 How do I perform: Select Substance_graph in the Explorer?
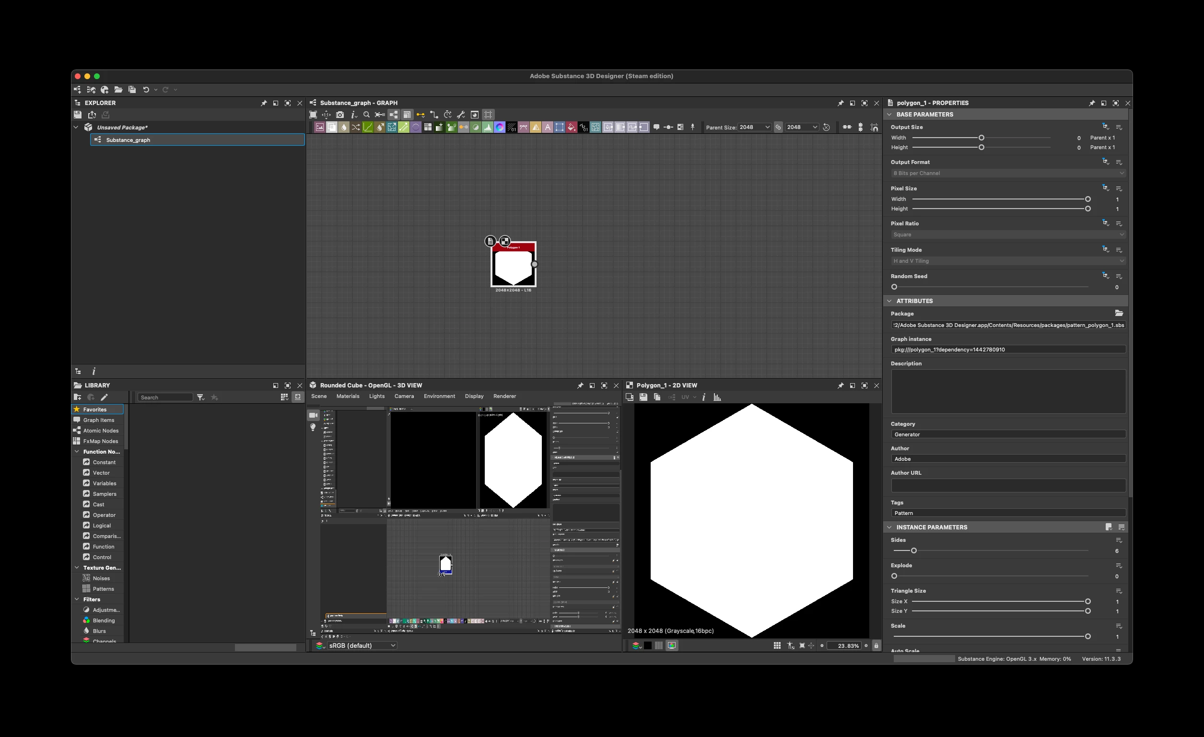[x=128, y=140]
